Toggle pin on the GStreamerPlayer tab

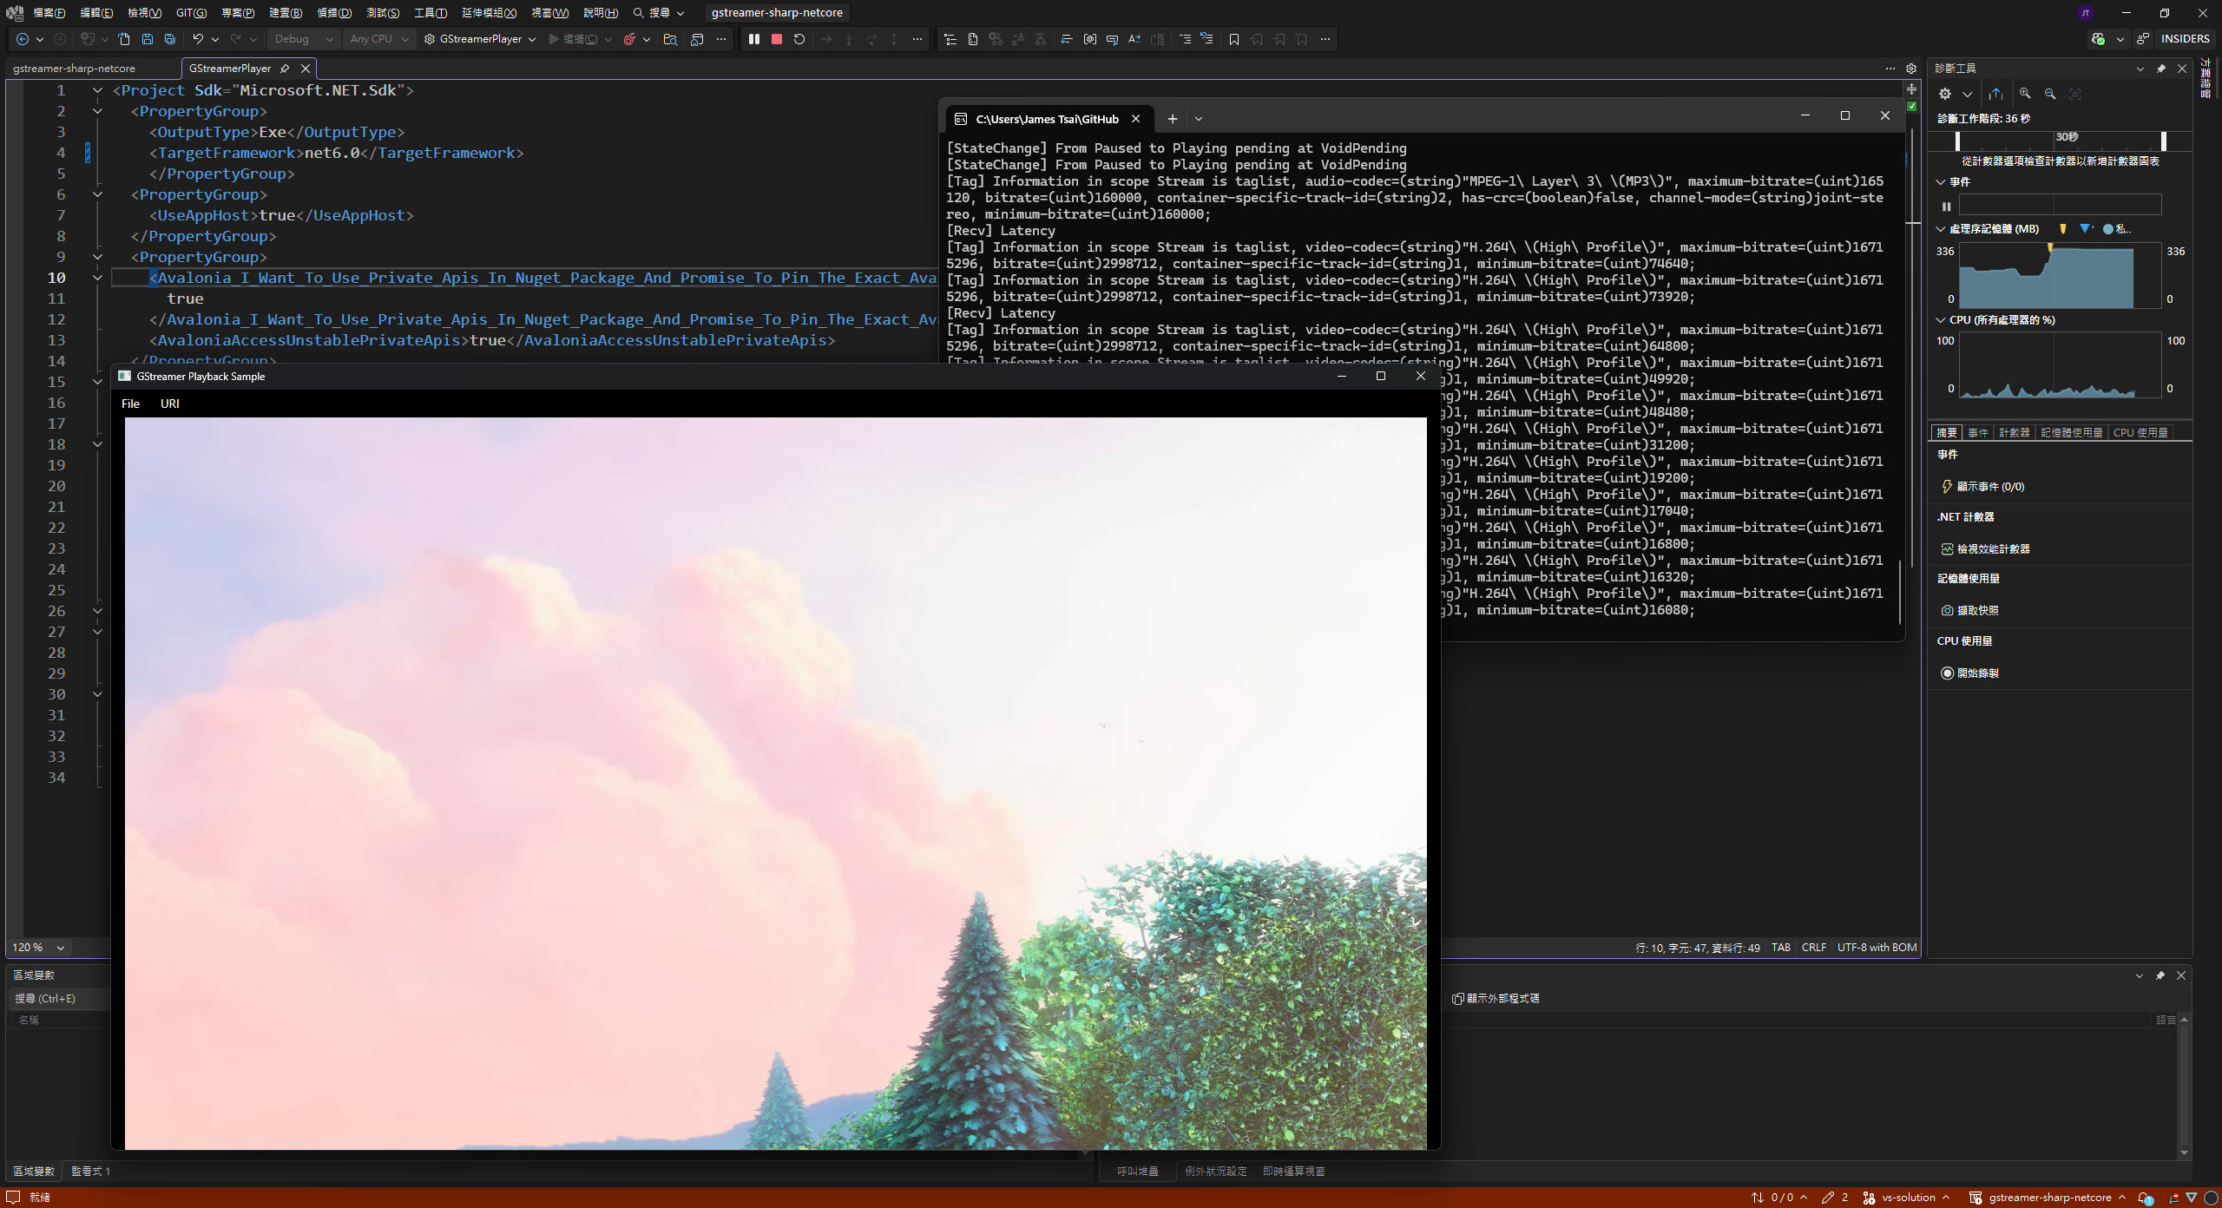(285, 69)
